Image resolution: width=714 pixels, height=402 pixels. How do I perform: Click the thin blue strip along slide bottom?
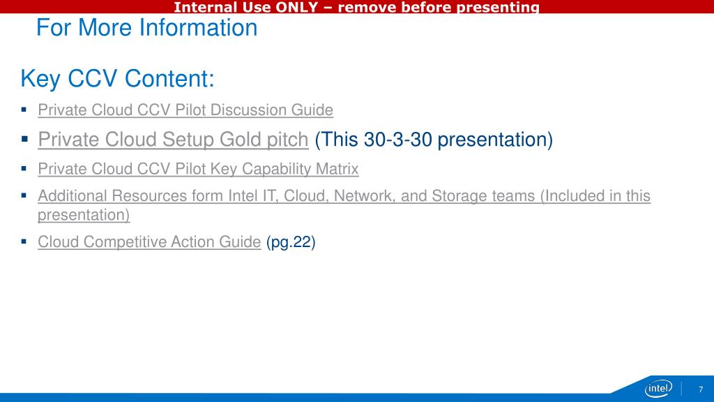tap(305, 397)
